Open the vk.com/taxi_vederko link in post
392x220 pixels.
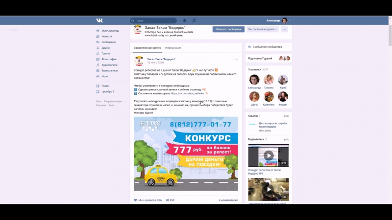point(187,93)
